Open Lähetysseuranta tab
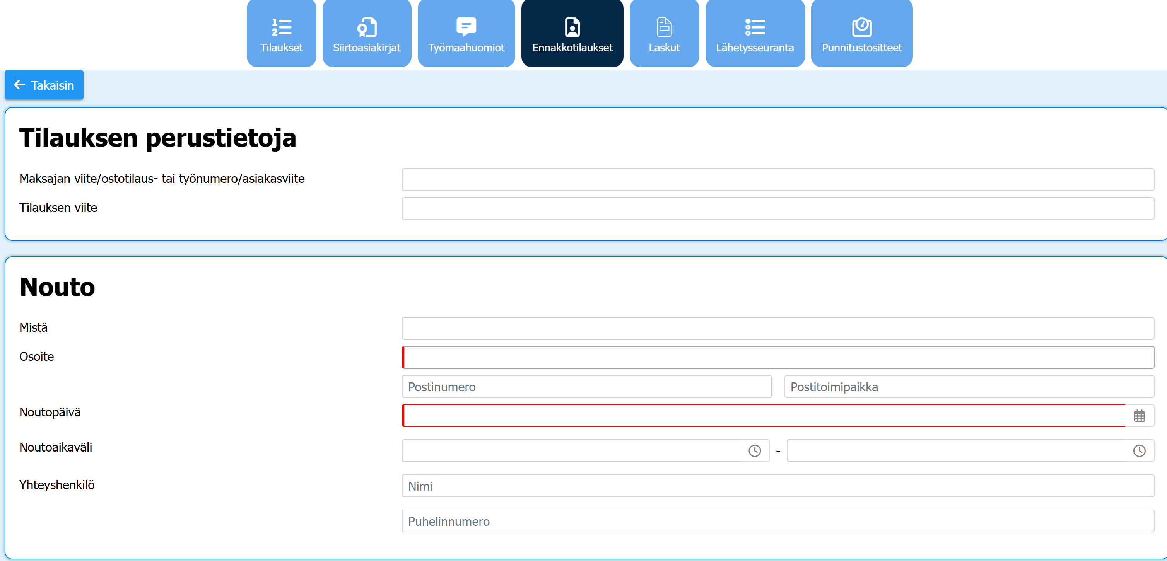The width and height of the screenshot is (1167, 561). pos(755,34)
